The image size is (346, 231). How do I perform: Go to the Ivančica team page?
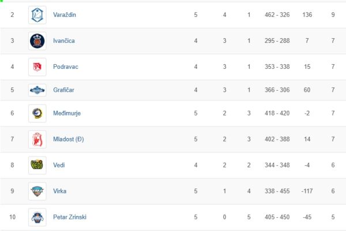pos(64,40)
